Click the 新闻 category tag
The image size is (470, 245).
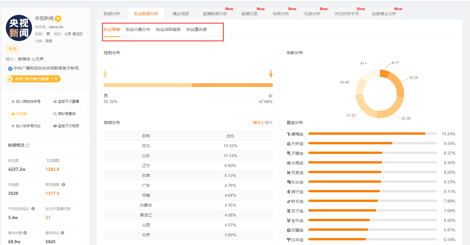pyautogui.click(x=12, y=49)
